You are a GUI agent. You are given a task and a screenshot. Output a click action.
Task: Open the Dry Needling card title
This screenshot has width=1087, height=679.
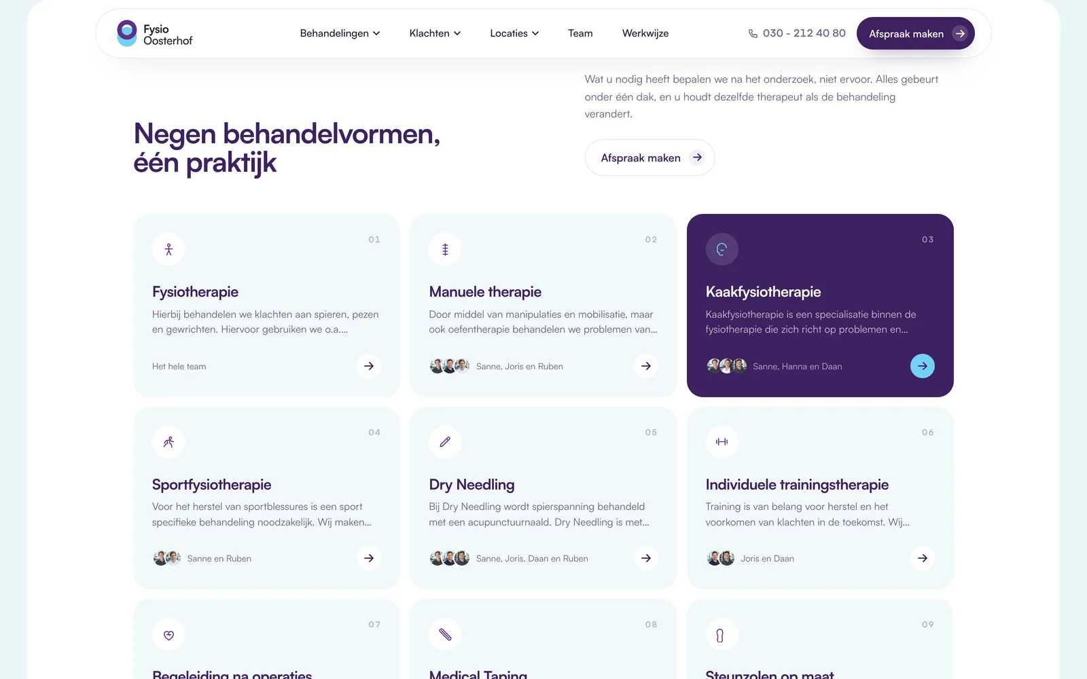(471, 485)
